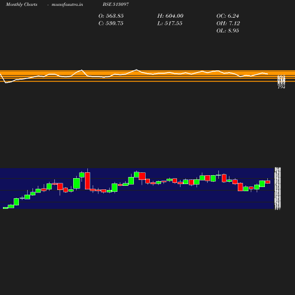Click the tallest red candlestick in price chart
Screen dimensions: 295x295
point(87,181)
